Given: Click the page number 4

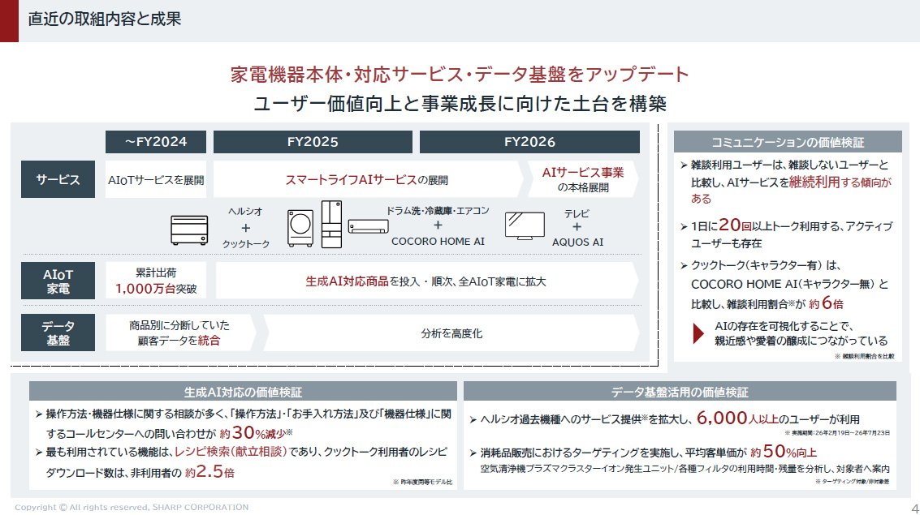Looking at the screenshot, I should pyautogui.click(x=914, y=509).
